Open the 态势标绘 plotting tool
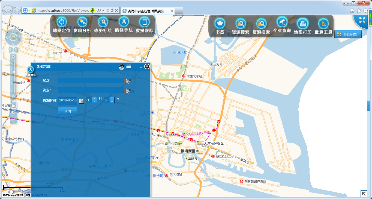The image size is (372, 199). pos(103,22)
